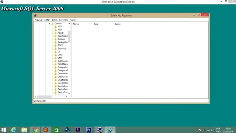Click the setup window icon at top-left

(2, 1)
